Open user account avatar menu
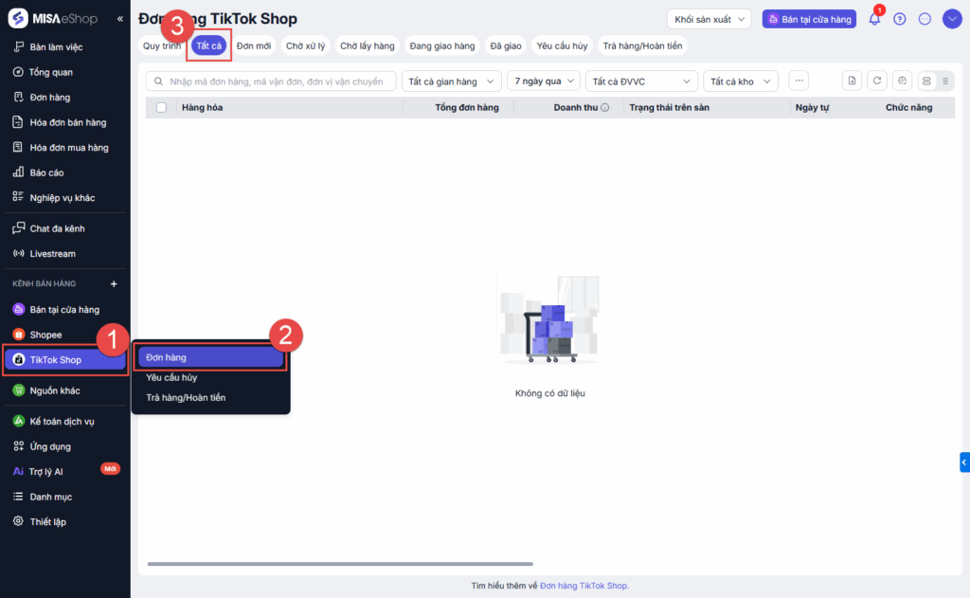Image resolution: width=970 pixels, height=598 pixels. coord(951,19)
